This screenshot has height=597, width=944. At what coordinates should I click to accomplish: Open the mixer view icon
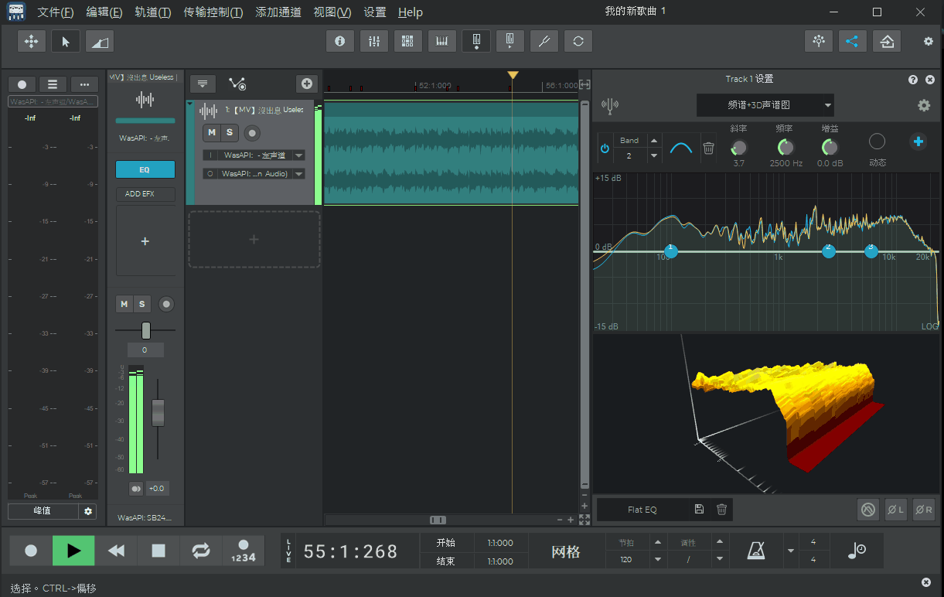(374, 41)
